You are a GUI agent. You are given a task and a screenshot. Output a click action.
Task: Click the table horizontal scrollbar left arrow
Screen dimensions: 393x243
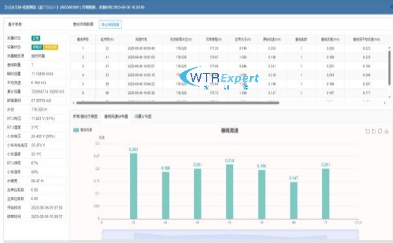73,103
